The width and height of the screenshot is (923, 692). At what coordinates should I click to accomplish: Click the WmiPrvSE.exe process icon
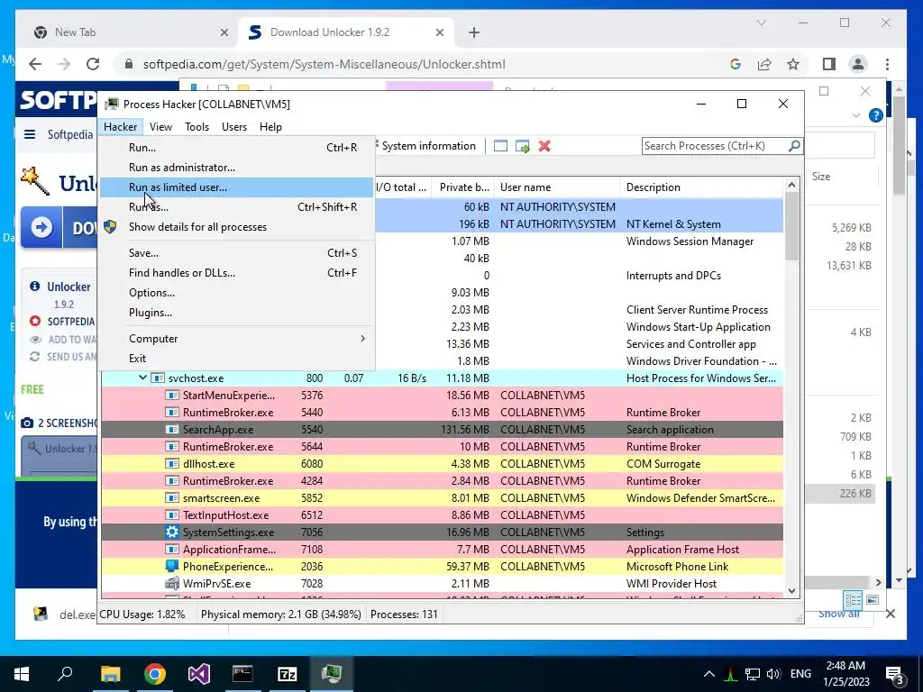point(172,583)
